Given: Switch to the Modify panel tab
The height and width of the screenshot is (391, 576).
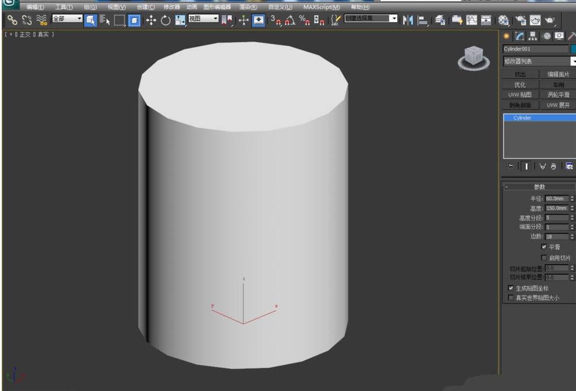Looking at the screenshot, I should pos(520,36).
